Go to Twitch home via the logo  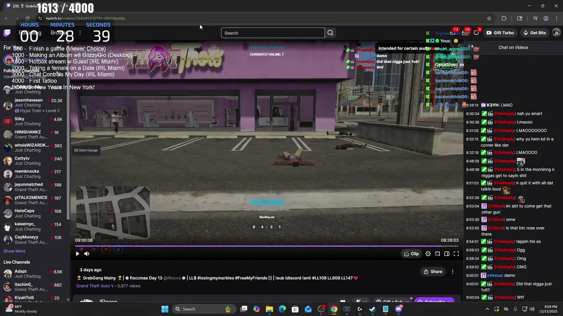(x=7, y=33)
